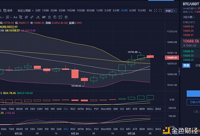
Task: Click the 9月25 date label on time axis
Action: tap(131, 134)
